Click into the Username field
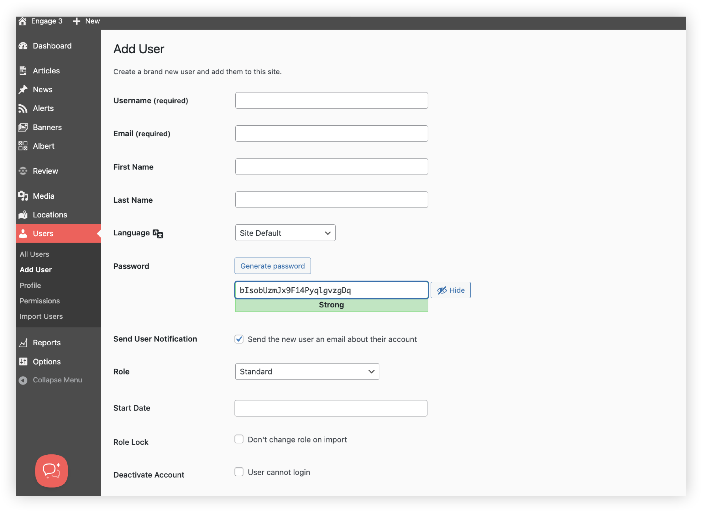702x512 pixels. [x=331, y=101]
